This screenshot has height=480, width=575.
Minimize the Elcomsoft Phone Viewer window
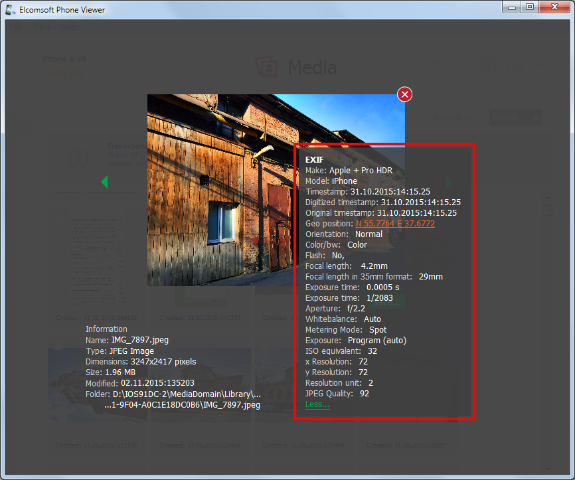point(511,7)
